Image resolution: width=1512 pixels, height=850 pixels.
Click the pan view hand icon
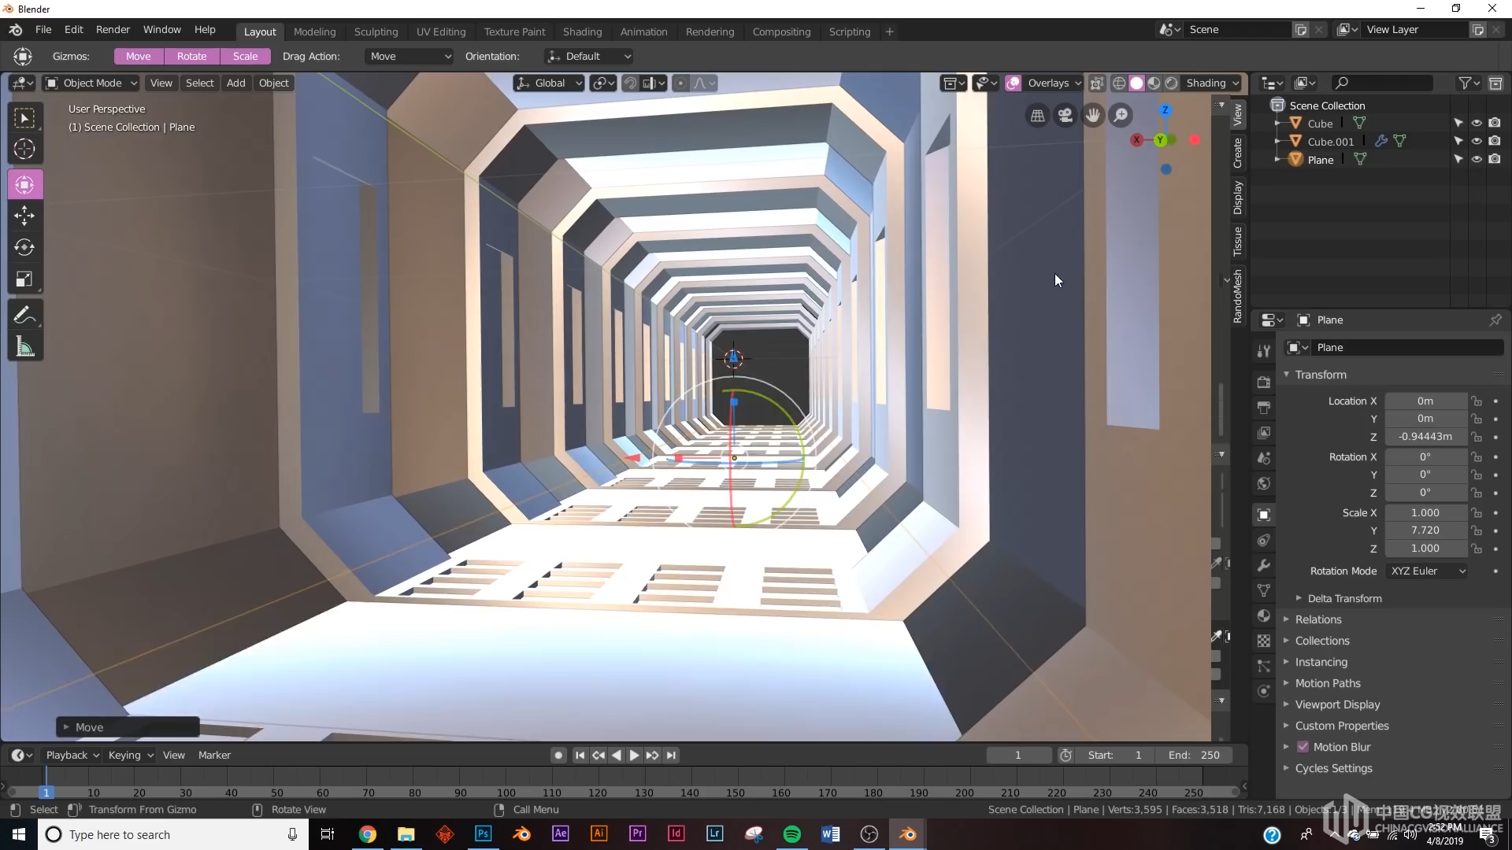[x=1093, y=116]
